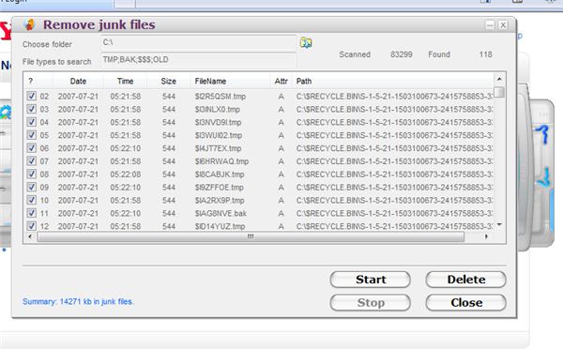This screenshot has height=349, width=563.
Task: Toggle the checkbox for row 05
Action: [32, 135]
